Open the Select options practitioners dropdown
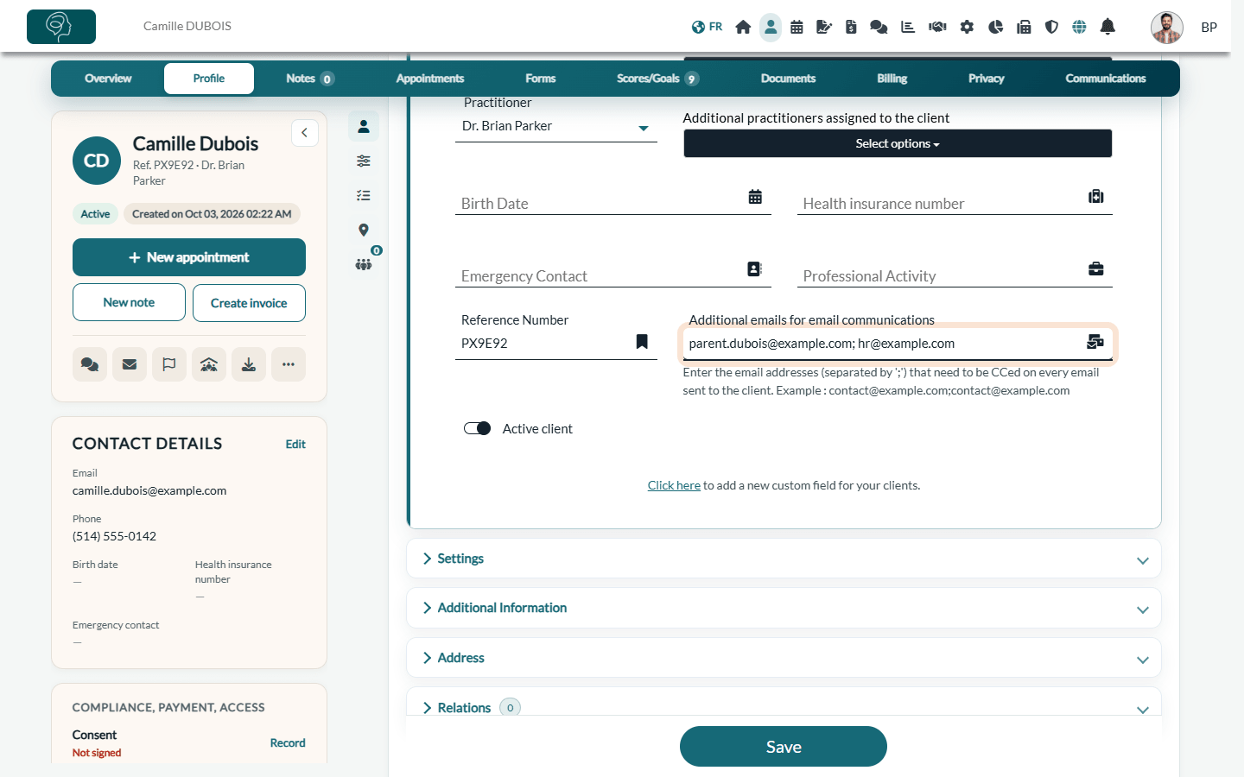Image resolution: width=1244 pixels, height=777 pixels. point(898,143)
